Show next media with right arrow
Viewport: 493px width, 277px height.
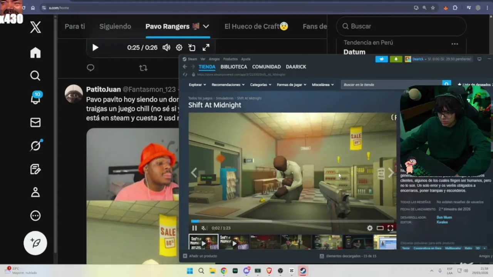[391, 173]
